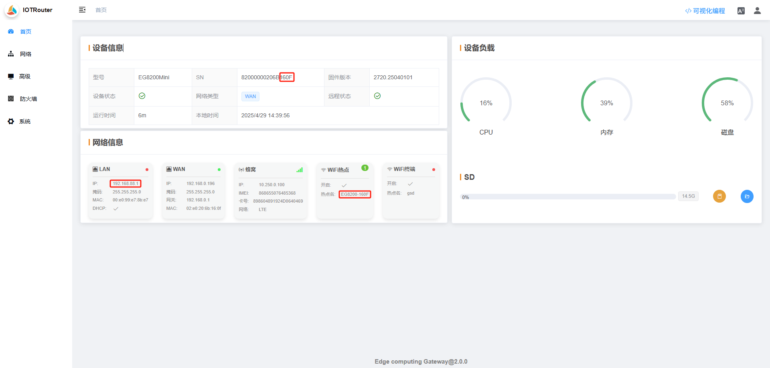Open the user account profile icon
770x368 pixels.
coord(757,11)
